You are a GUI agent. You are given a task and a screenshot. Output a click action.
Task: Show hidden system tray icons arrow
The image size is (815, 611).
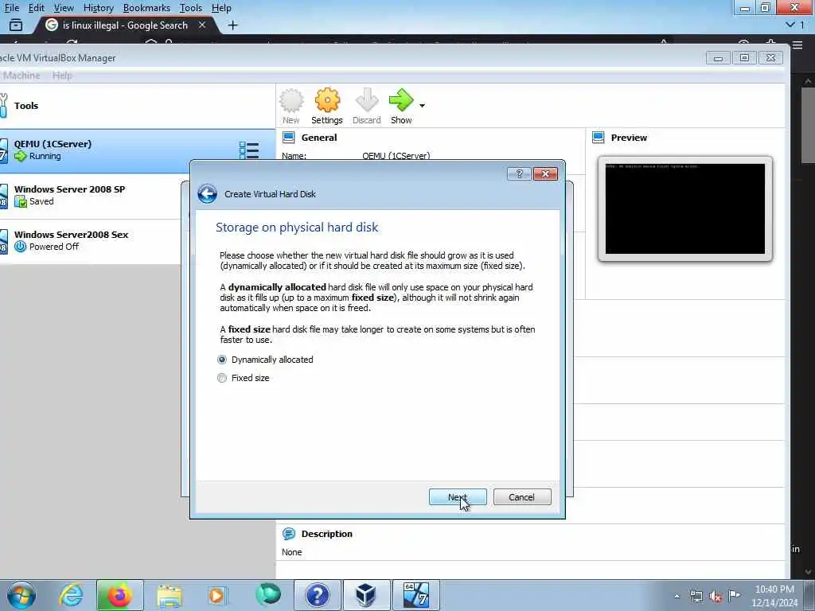pyautogui.click(x=677, y=596)
